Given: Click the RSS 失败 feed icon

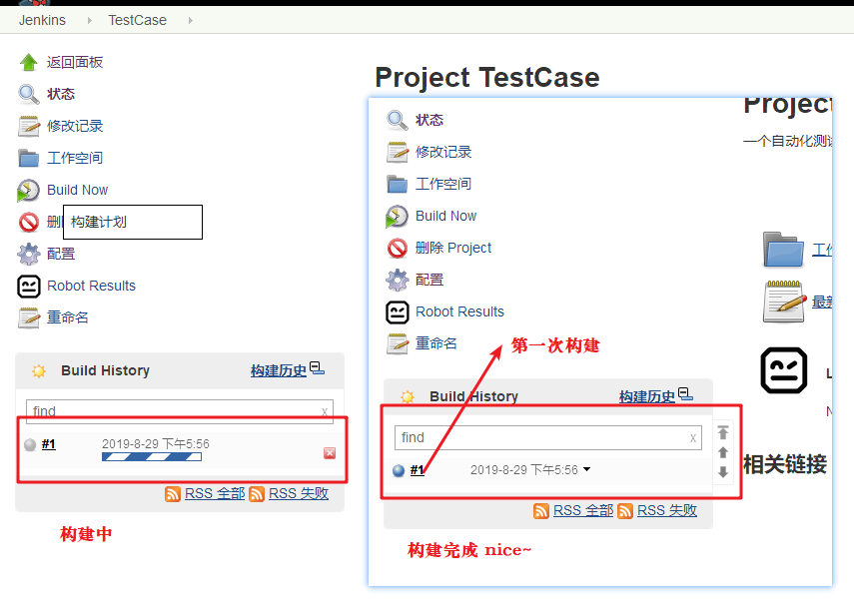Looking at the screenshot, I should pos(257,493).
